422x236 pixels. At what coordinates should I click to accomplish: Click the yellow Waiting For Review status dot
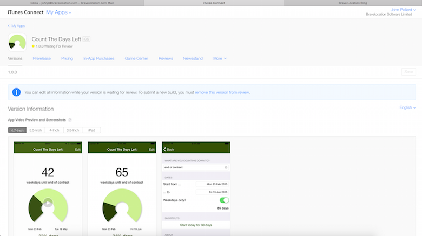point(34,46)
